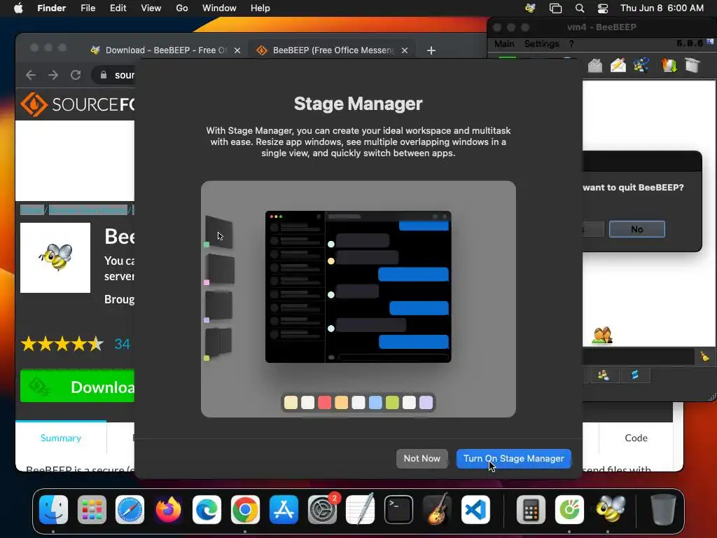This screenshot has width=717, height=538.
Task: Open the Finder menu in the menu bar
Action: click(52, 8)
